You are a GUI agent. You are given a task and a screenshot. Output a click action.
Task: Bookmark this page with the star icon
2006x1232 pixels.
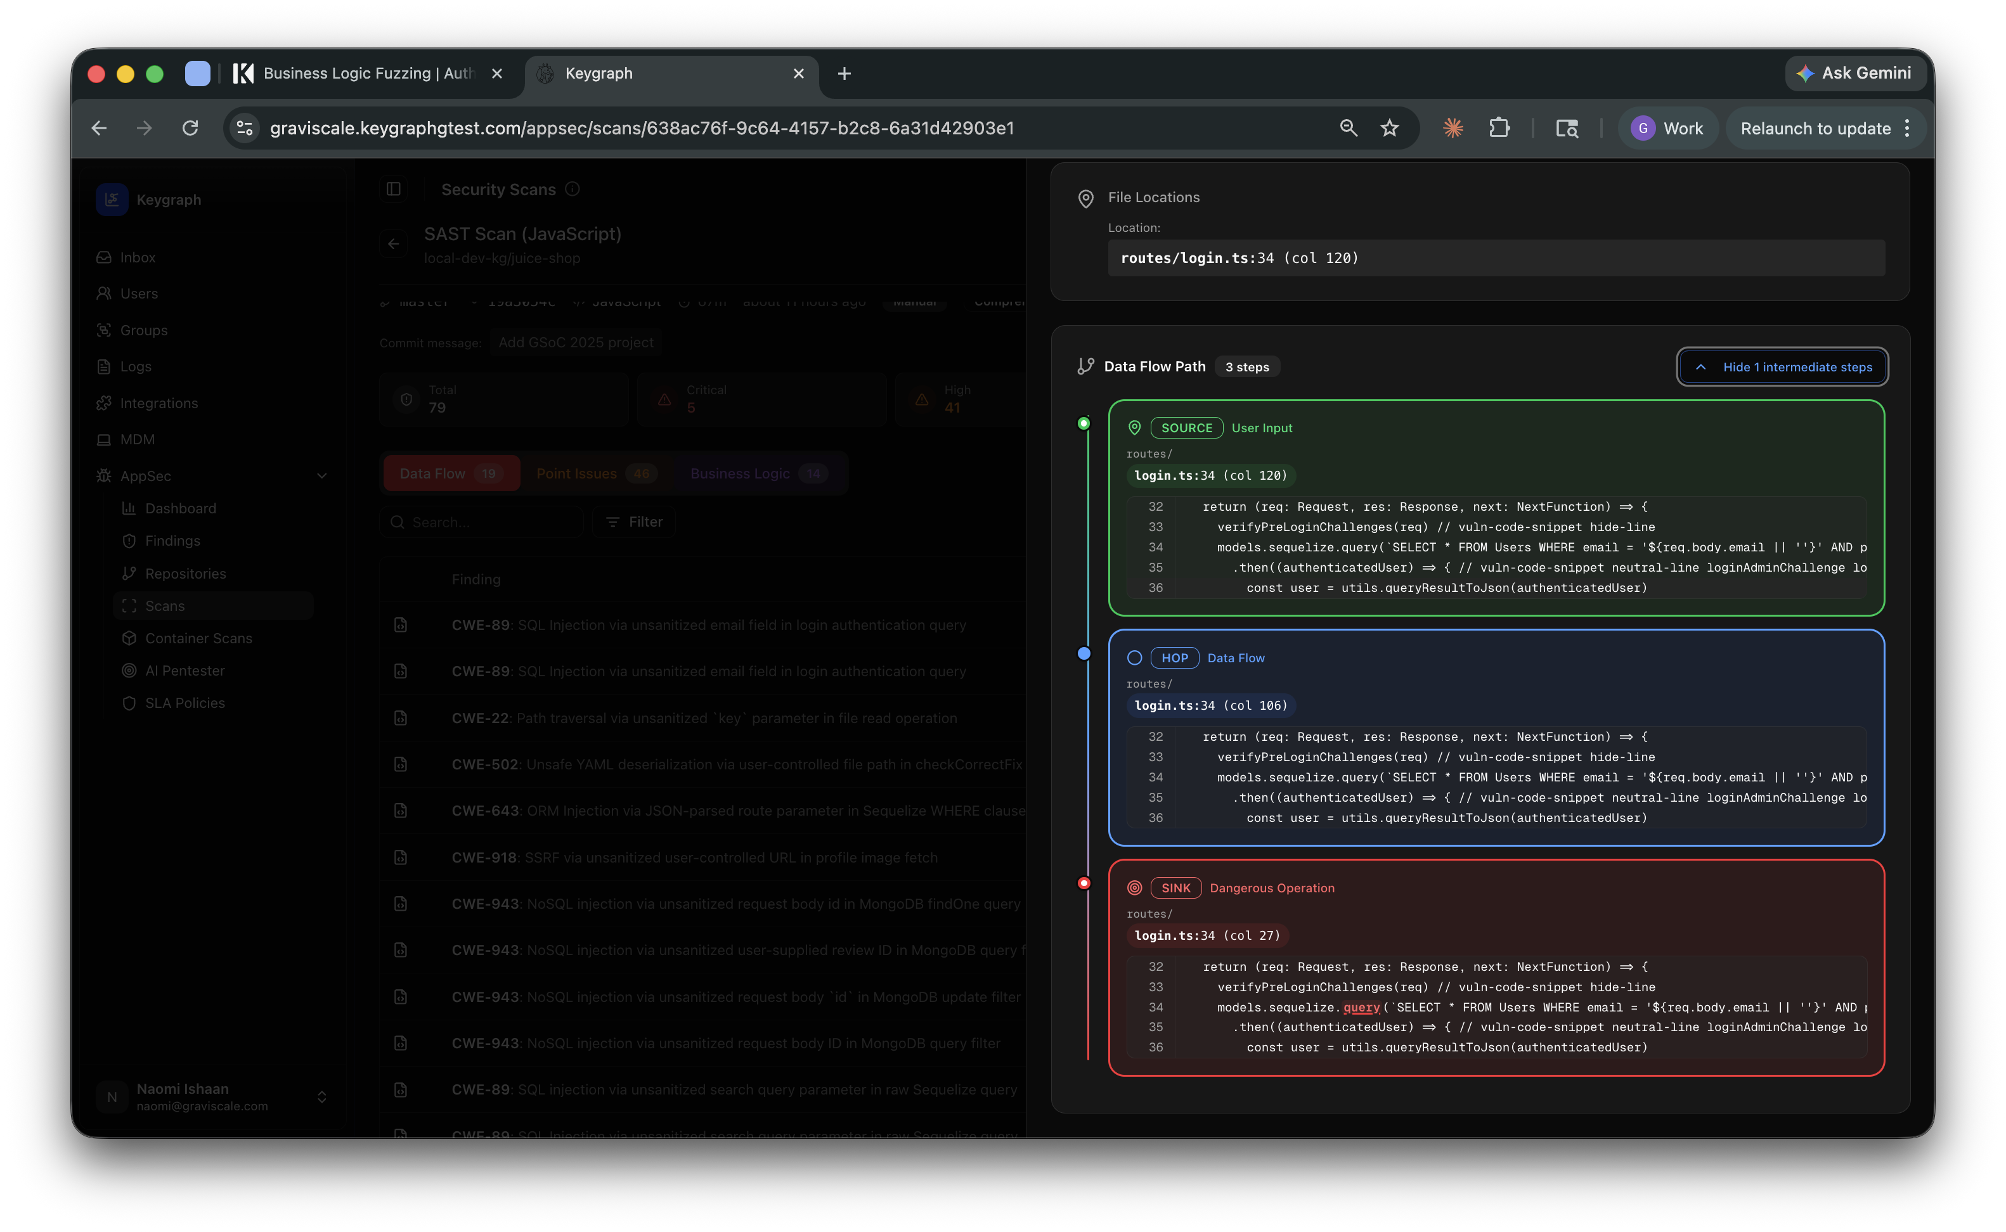pyautogui.click(x=1389, y=128)
